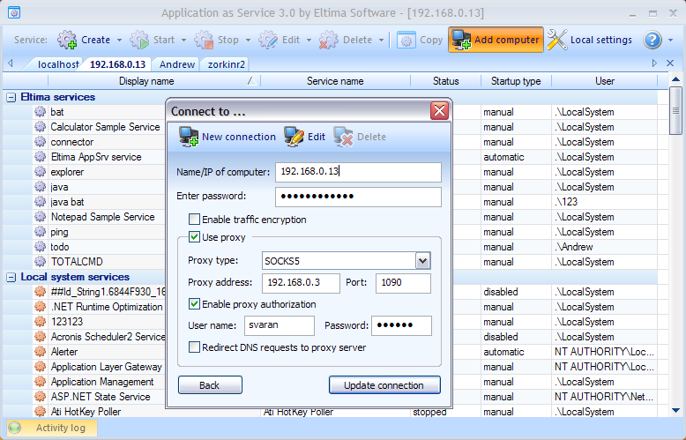Click gear icon of bat service
The height and width of the screenshot is (440, 686).
40,111
